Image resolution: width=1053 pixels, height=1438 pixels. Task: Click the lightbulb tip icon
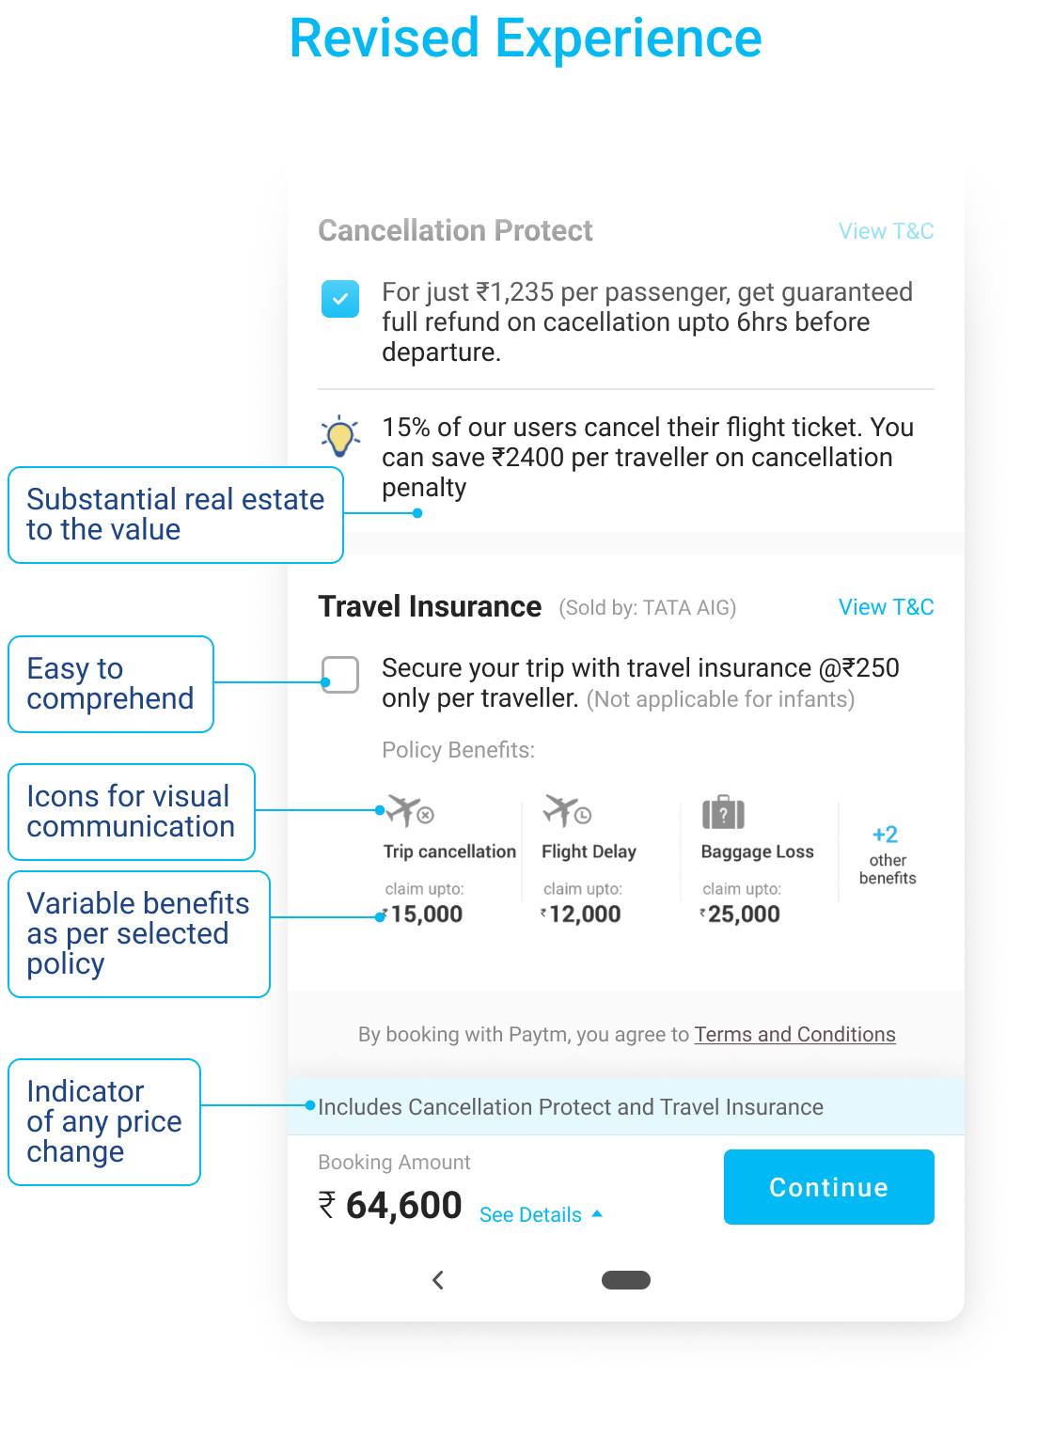[340, 437]
